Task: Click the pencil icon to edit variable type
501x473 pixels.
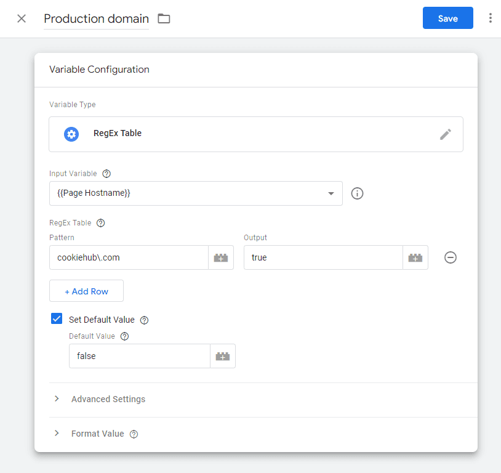Action: [x=446, y=134]
